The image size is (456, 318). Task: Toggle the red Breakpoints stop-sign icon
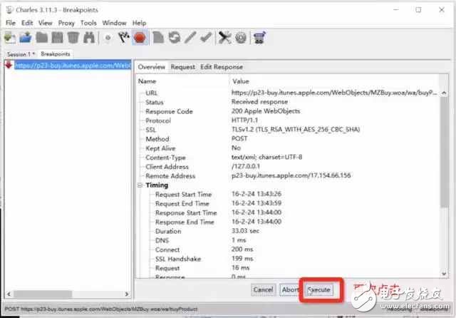pyautogui.click(x=140, y=37)
